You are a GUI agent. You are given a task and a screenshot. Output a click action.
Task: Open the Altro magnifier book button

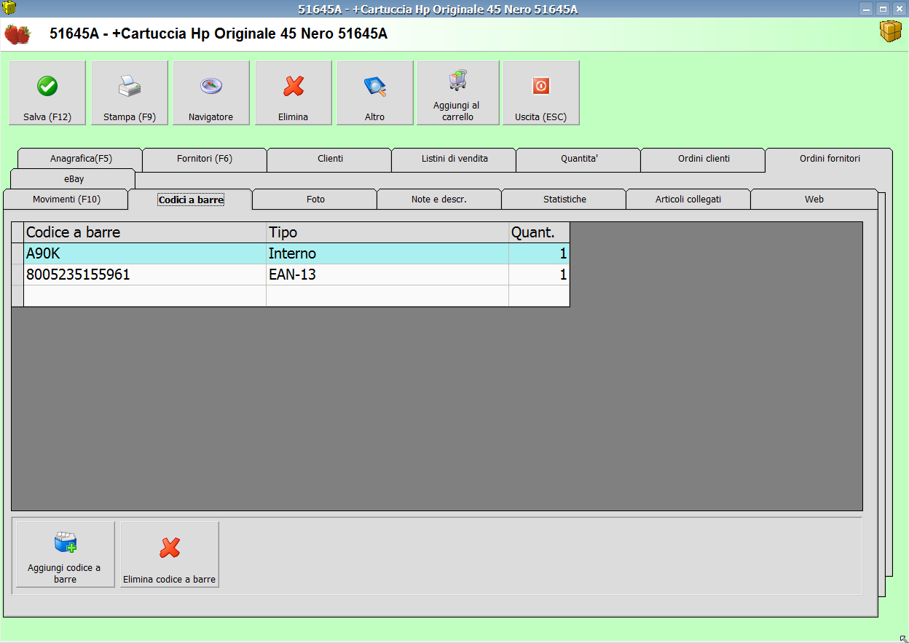(x=375, y=92)
